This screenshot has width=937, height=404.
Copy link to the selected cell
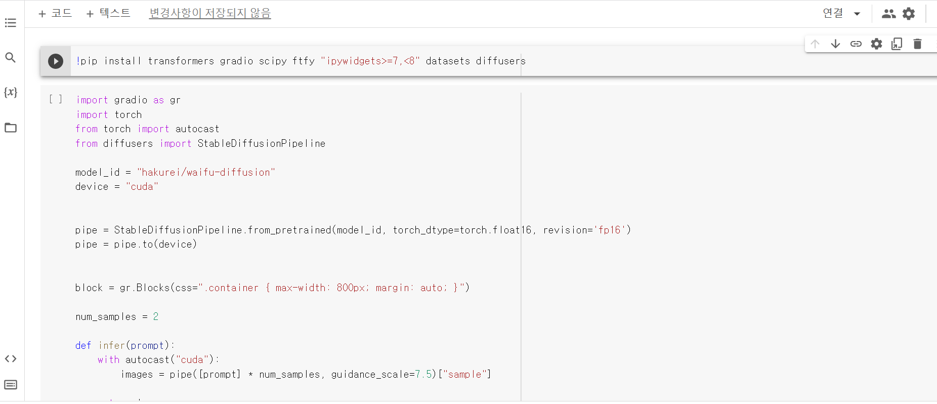[856, 44]
